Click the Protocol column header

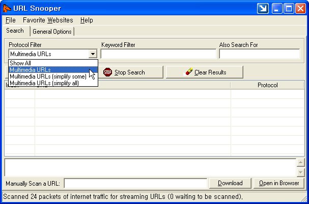point(267,85)
